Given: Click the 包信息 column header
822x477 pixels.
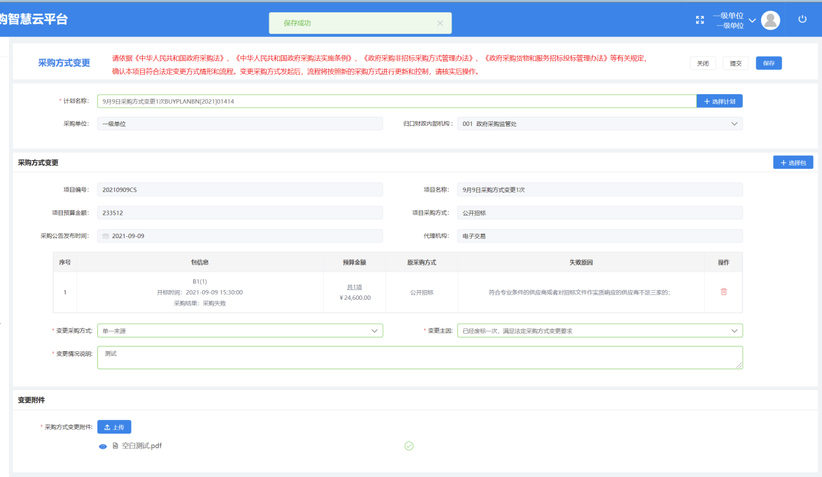Looking at the screenshot, I should tap(200, 262).
